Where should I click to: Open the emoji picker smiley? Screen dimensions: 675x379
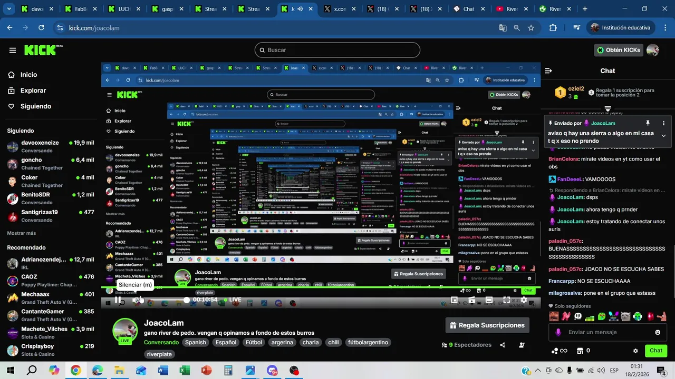658,332
